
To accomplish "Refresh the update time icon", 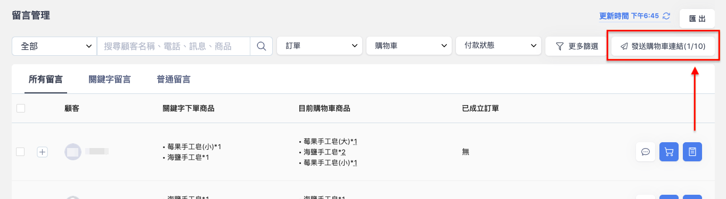I will click(x=666, y=16).
